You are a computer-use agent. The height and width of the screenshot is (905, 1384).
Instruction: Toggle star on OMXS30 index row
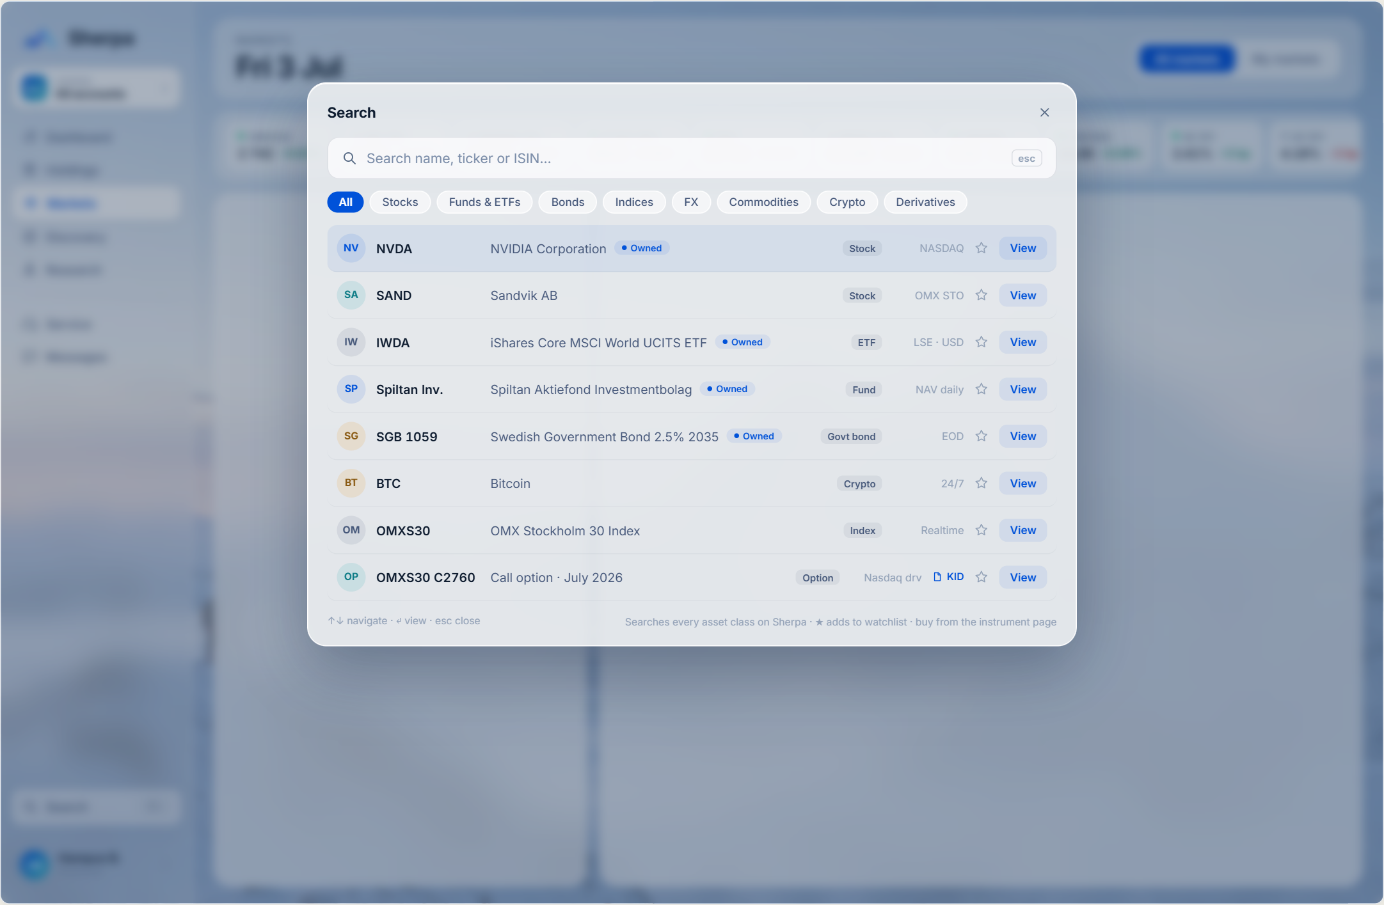point(981,530)
